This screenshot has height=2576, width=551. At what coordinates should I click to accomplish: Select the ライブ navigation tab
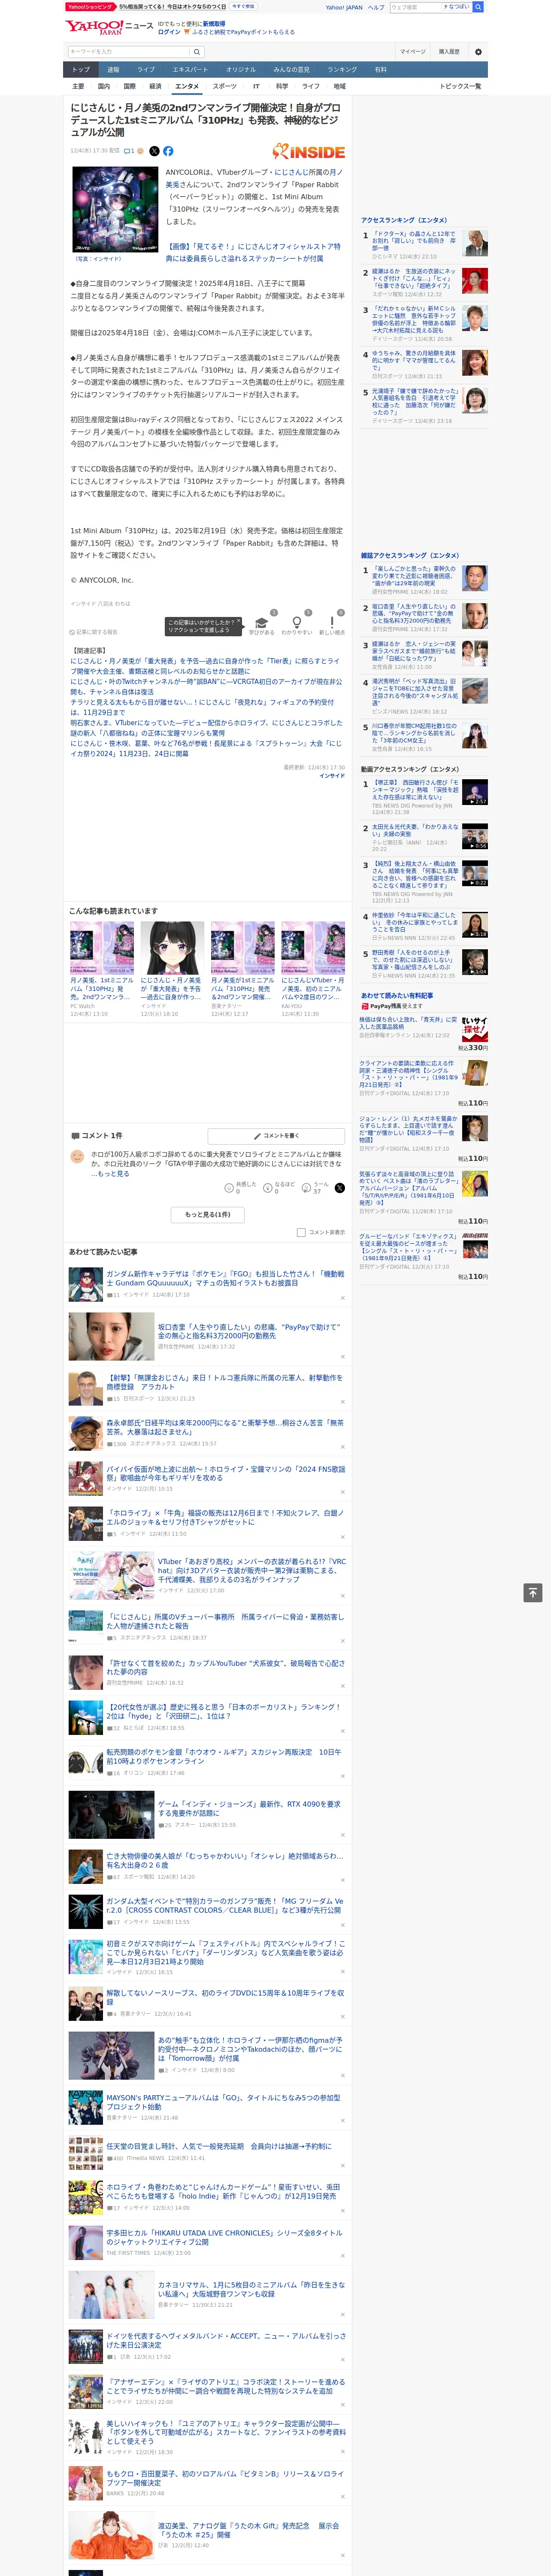click(146, 70)
